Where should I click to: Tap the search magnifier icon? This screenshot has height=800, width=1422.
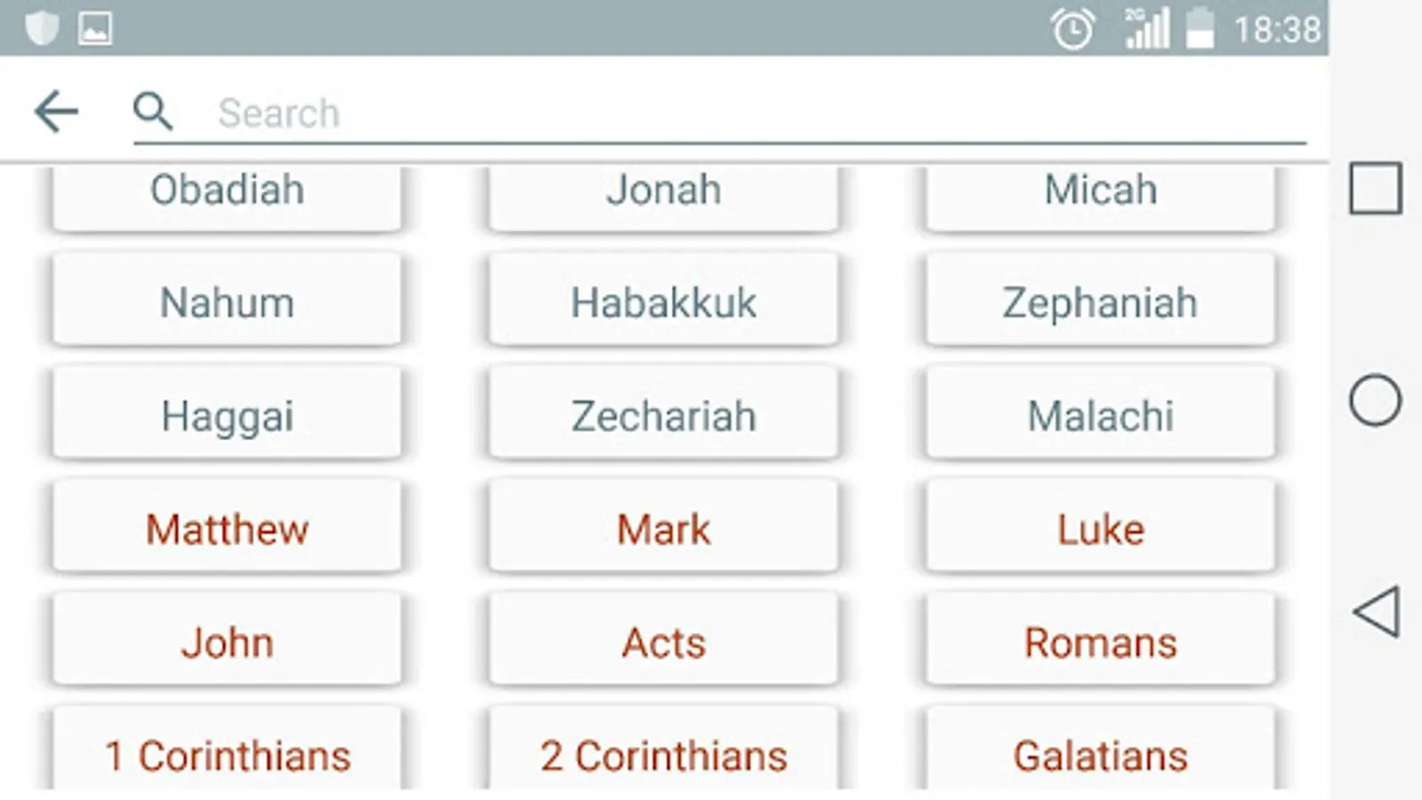coord(153,112)
